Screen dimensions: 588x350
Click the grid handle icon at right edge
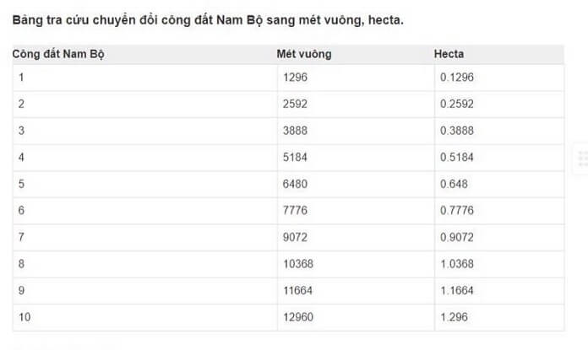tap(582, 159)
